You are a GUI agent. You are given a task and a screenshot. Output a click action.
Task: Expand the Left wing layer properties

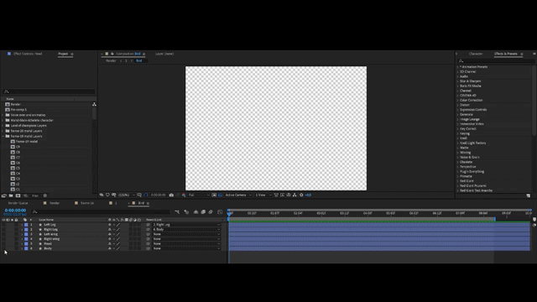point(22,234)
